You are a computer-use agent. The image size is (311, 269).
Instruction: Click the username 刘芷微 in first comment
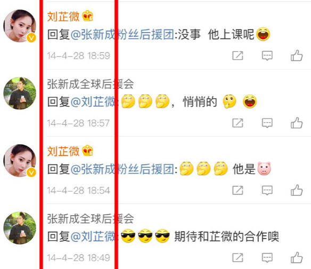pyautogui.click(x=63, y=17)
